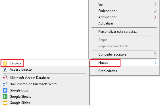Click the yellow Carpeta folder icon

tap(5, 63)
